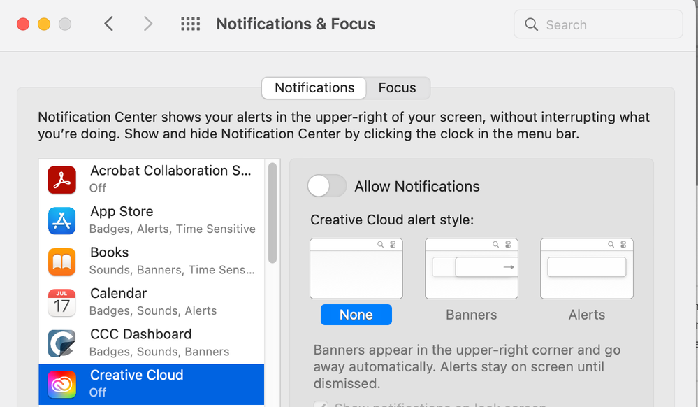Click the Calendar icon showing 17
Image resolution: width=698 pixels, height=407 pixels.
click(62, 303)
